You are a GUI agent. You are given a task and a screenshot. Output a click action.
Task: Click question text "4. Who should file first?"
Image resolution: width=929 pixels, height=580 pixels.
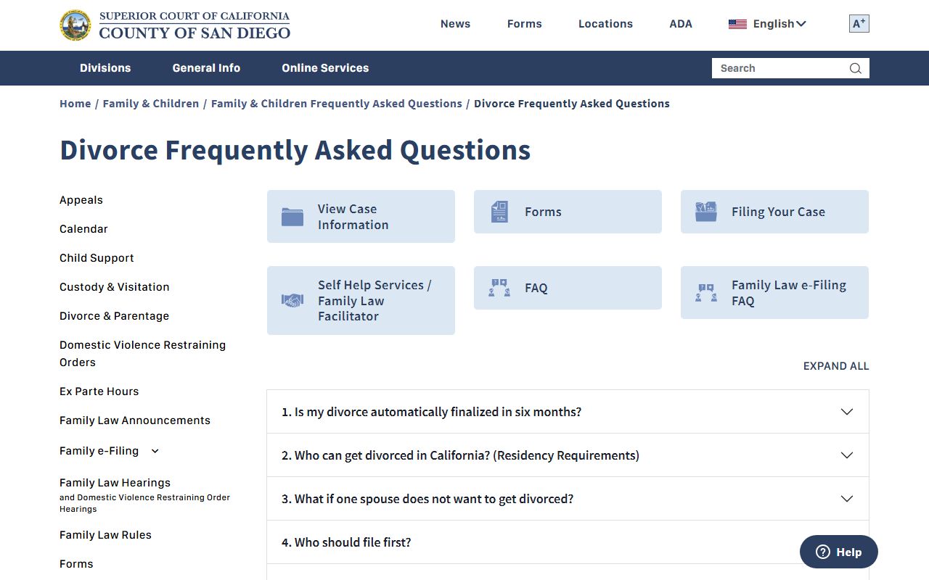point(346,542)
